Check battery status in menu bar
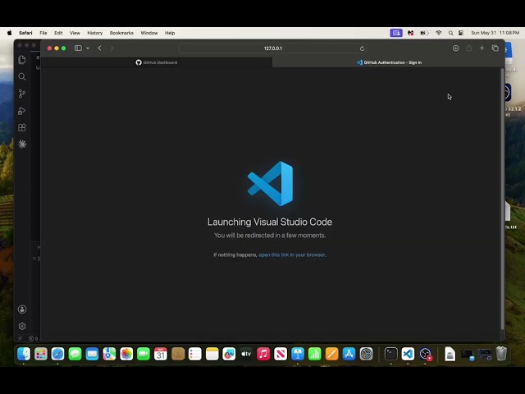The image size is (525, 394). [424, 33]
